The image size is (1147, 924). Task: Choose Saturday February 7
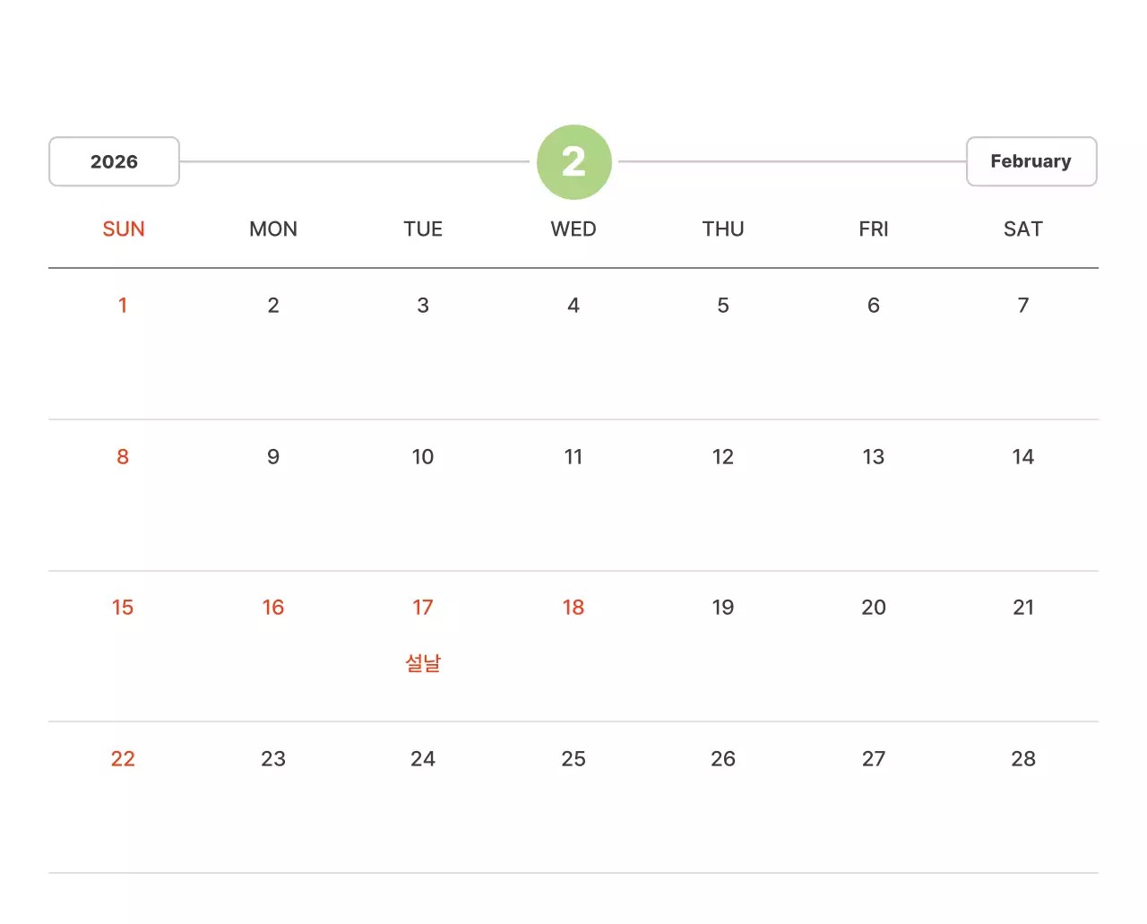[x=1022, y=306]
